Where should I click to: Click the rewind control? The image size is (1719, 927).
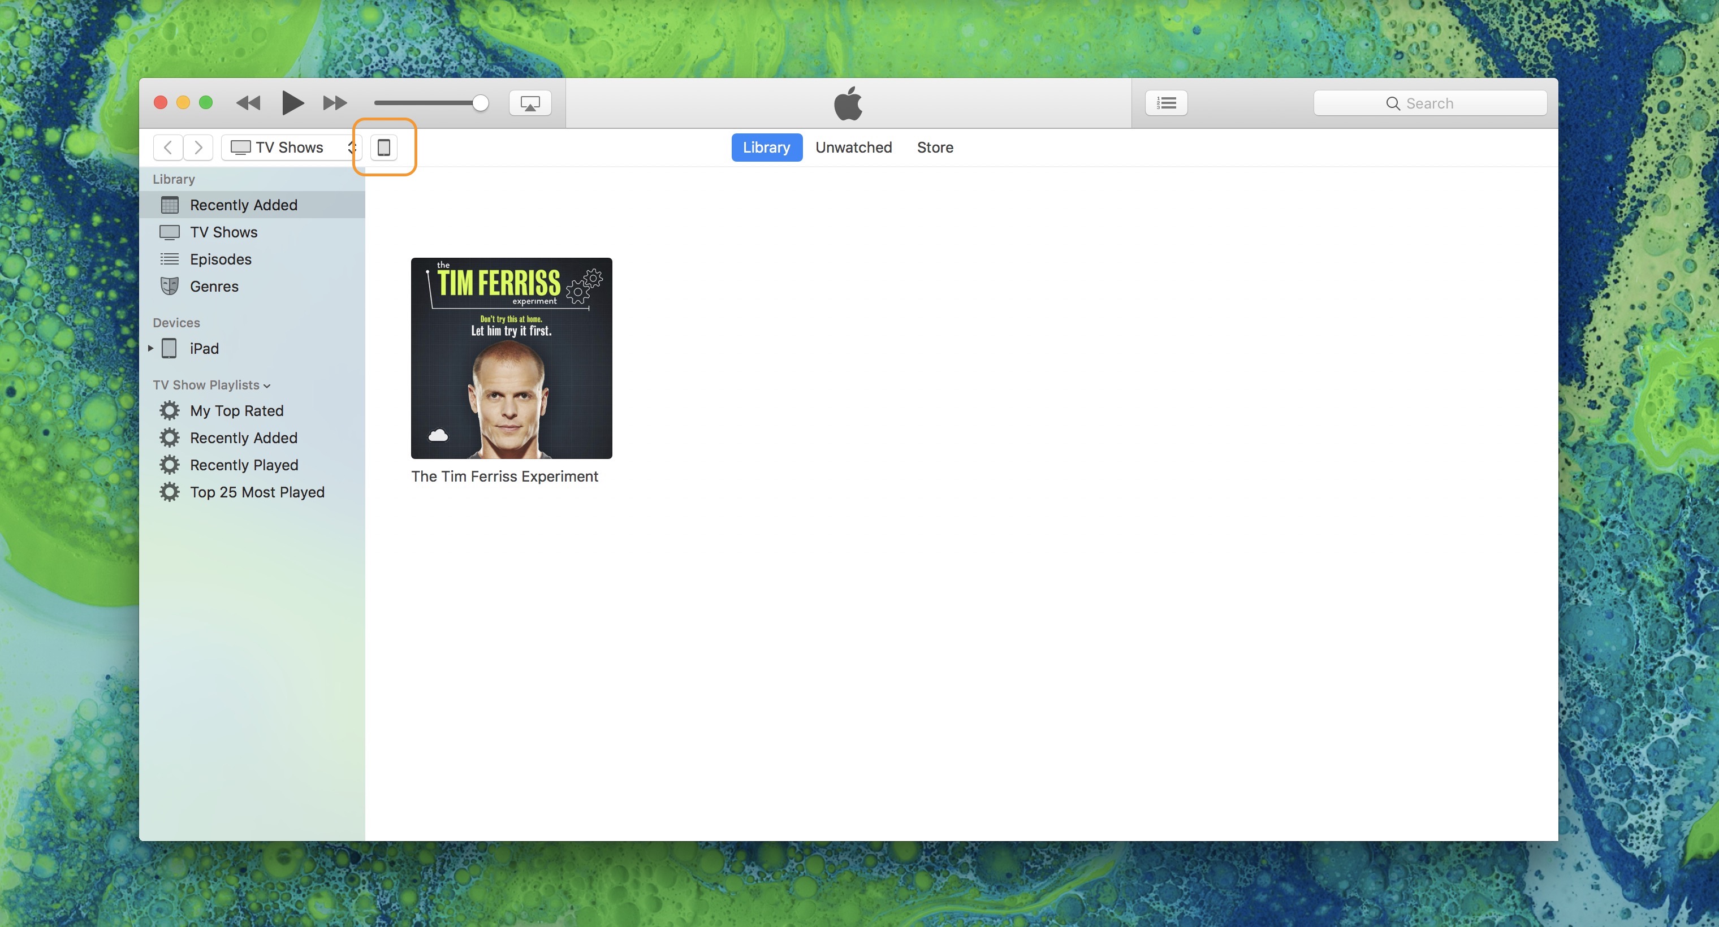pyautogui.click(x=248, y=103)
